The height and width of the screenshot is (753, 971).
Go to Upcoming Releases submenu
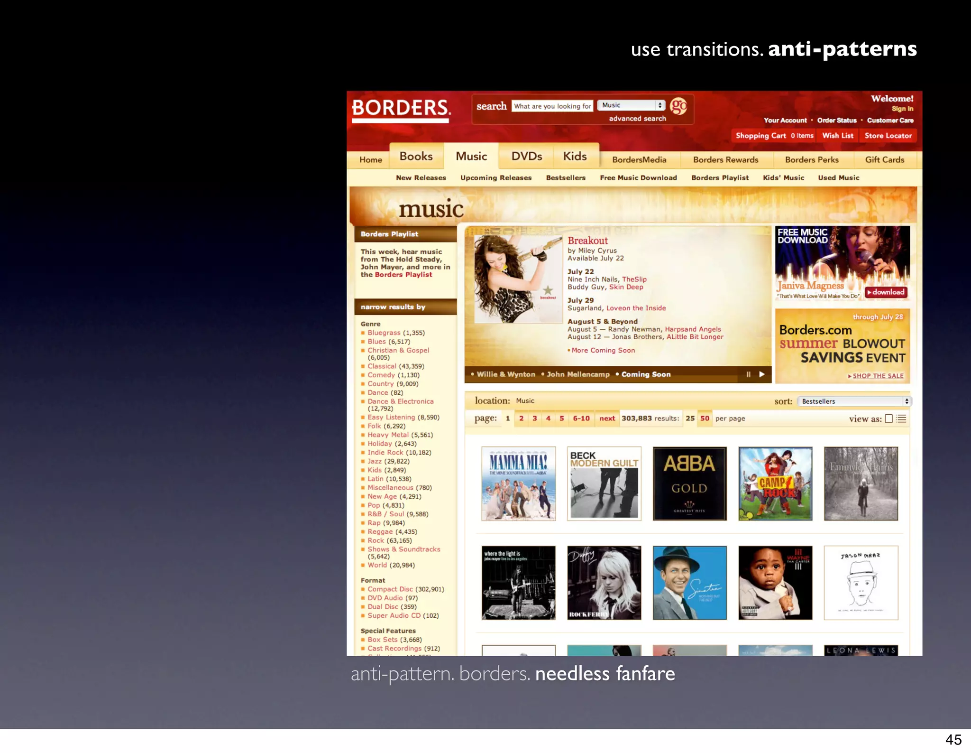[496, 178]
